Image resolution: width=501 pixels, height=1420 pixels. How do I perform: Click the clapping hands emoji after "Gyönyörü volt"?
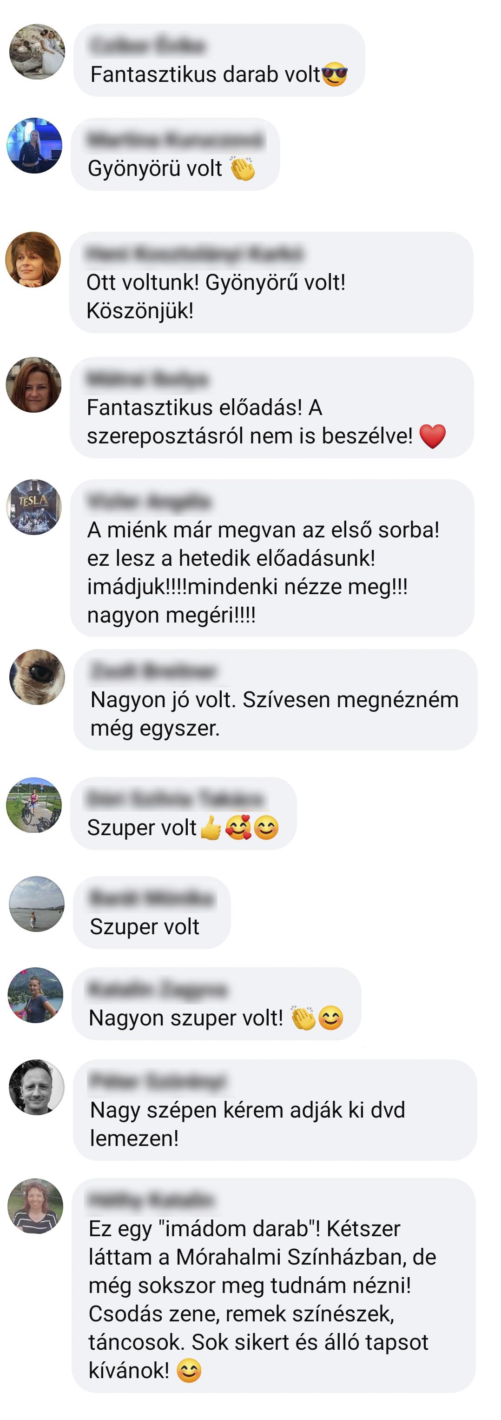pos(243,168)
